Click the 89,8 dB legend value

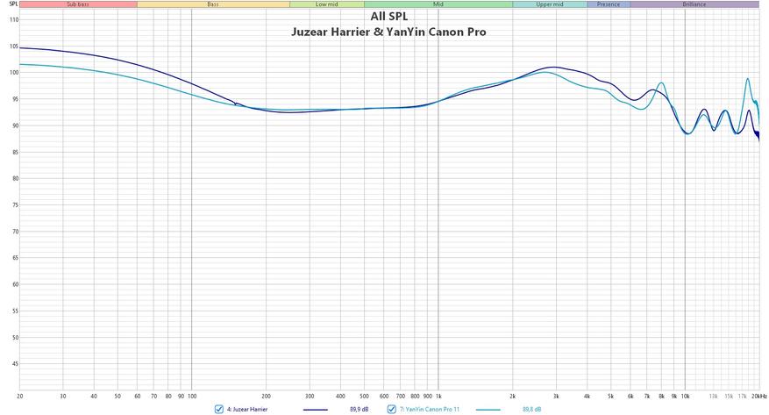pyautogui.click(x=531, y=409)
